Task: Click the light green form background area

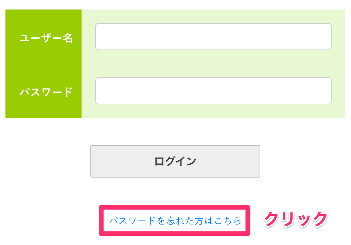Action: tap(213, 64)
